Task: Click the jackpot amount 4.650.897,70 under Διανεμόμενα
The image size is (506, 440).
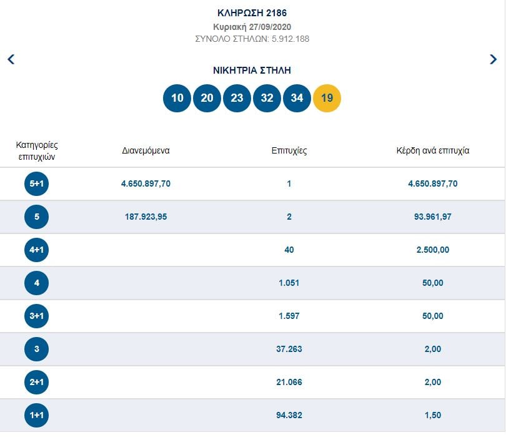Action: click(x=146, y=184)
